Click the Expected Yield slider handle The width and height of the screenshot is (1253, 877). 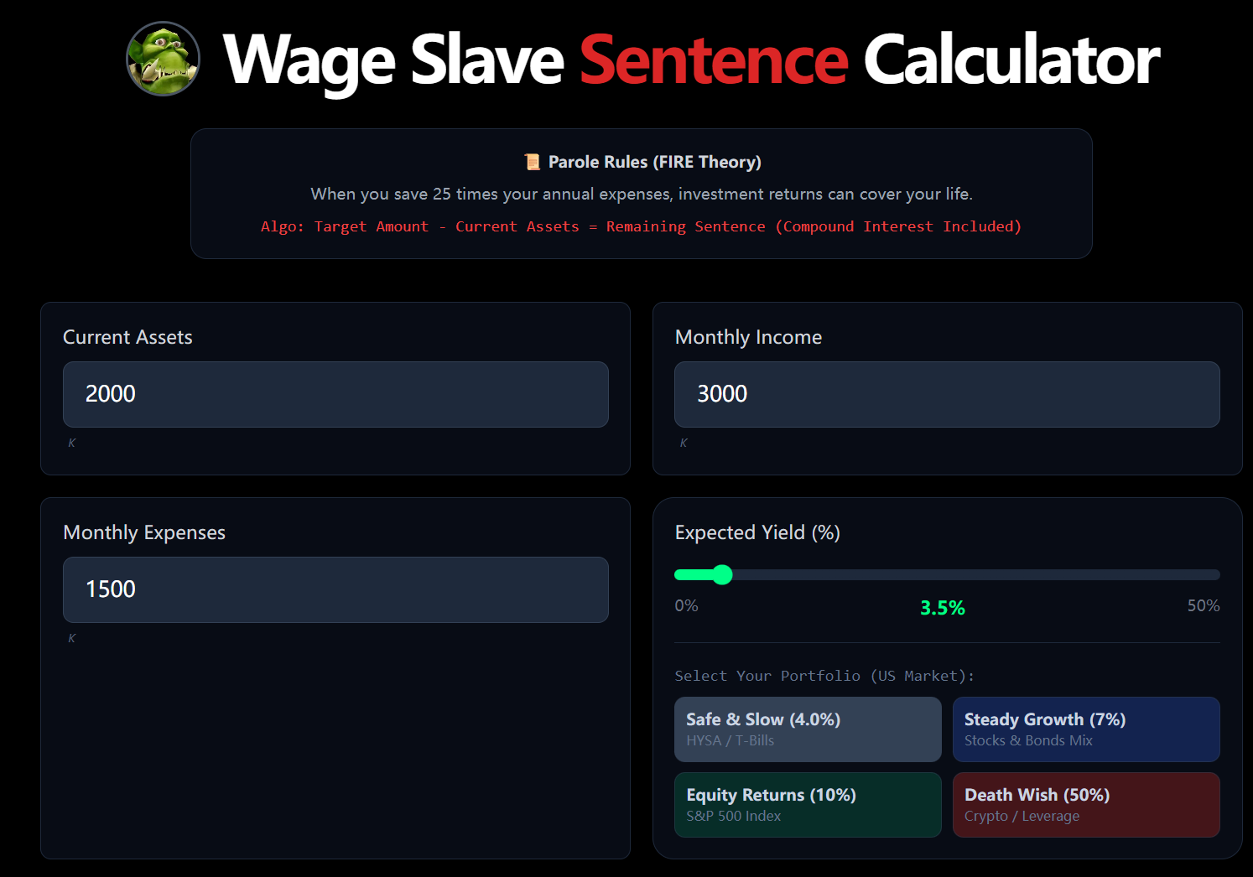click(722, 574)
